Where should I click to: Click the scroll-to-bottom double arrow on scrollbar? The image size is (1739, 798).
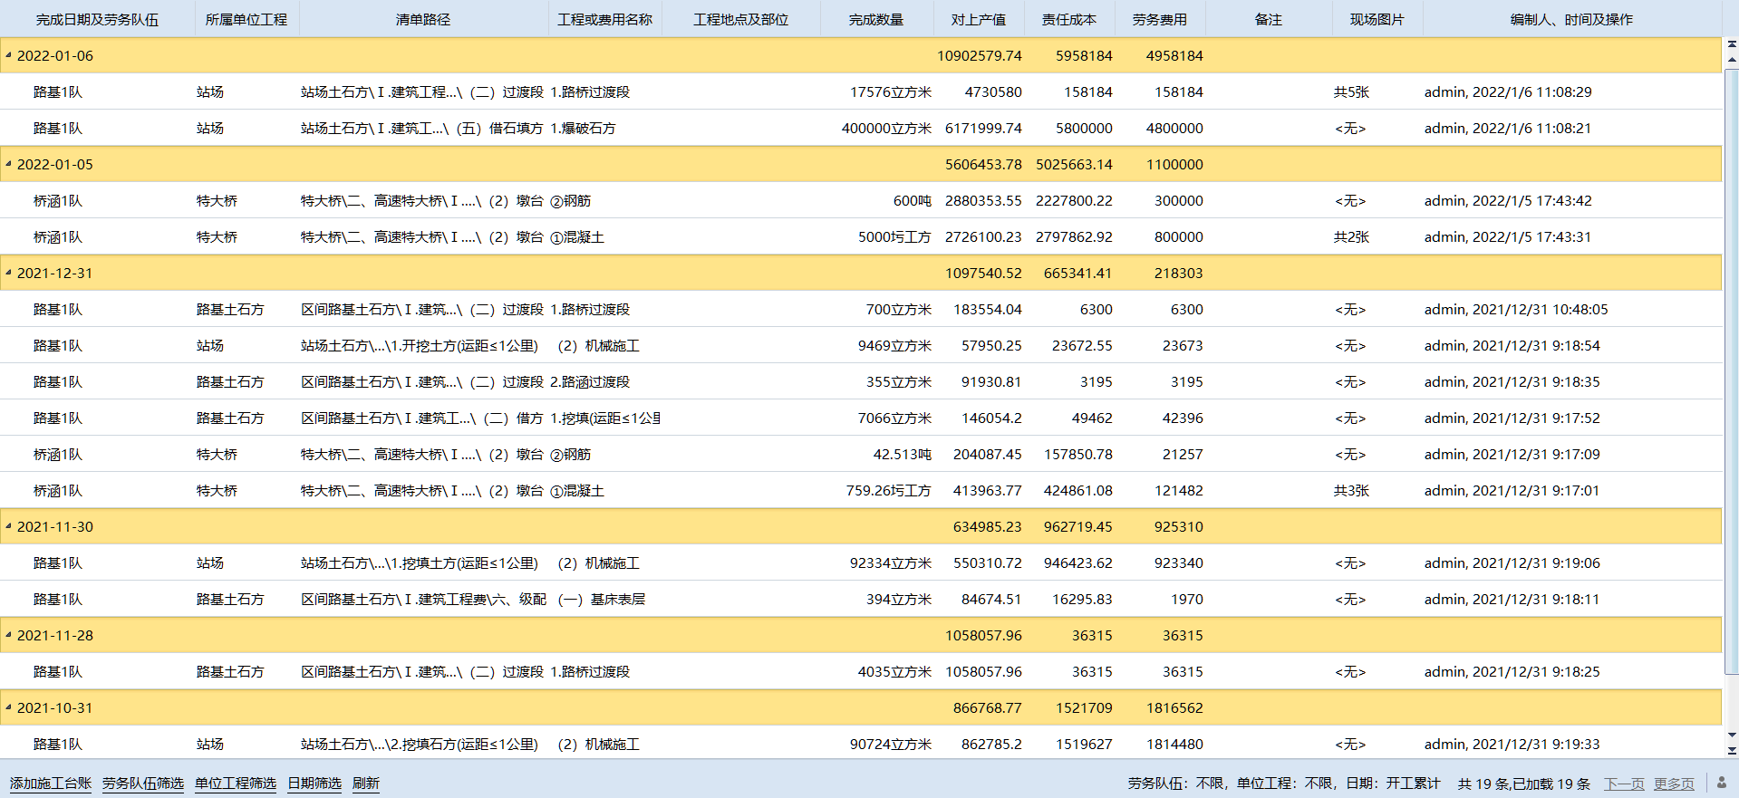tap(1732, 750)
